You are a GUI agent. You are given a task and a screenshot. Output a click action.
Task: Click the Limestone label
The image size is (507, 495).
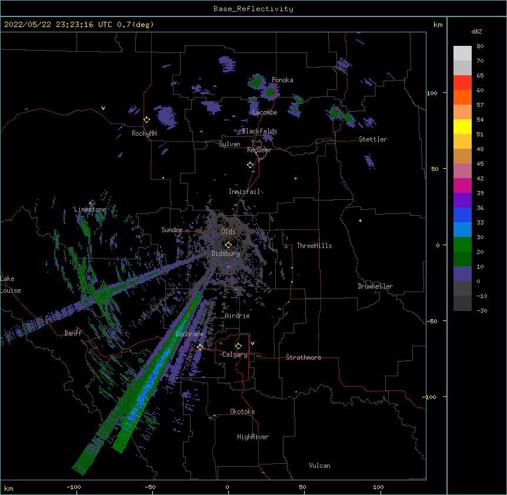click(90, 209)
